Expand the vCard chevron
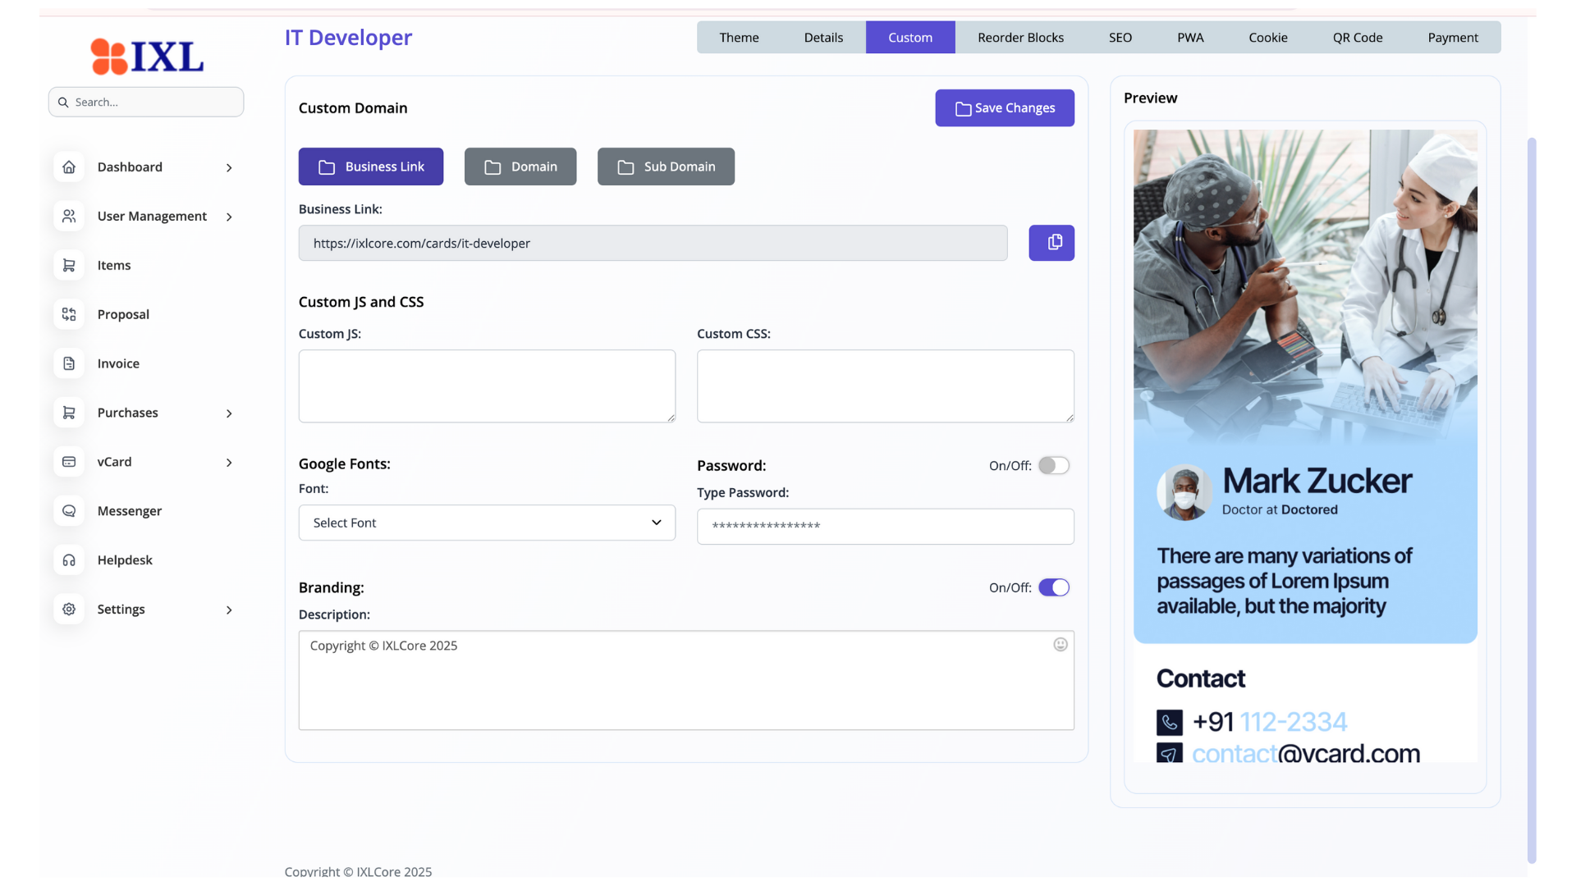Viewport: 1576px width, 886px height. click(229, 464)
